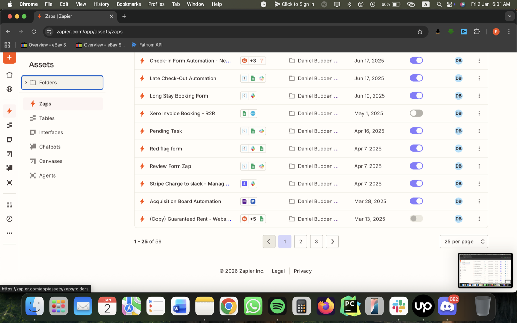
Task: Select Agents in Assets sidebar
Action: 63,175
